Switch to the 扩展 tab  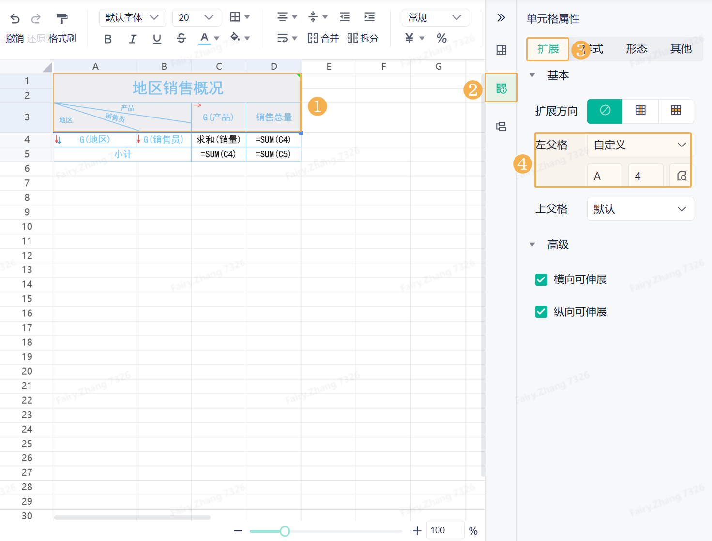pos(548,49)
